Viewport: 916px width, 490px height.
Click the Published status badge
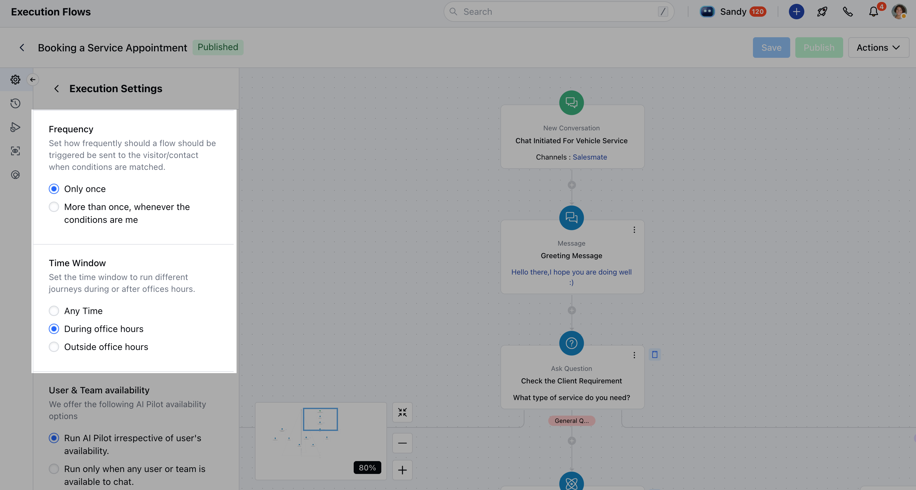point(218,47)
